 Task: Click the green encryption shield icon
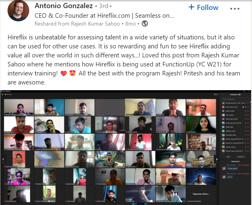3,94
